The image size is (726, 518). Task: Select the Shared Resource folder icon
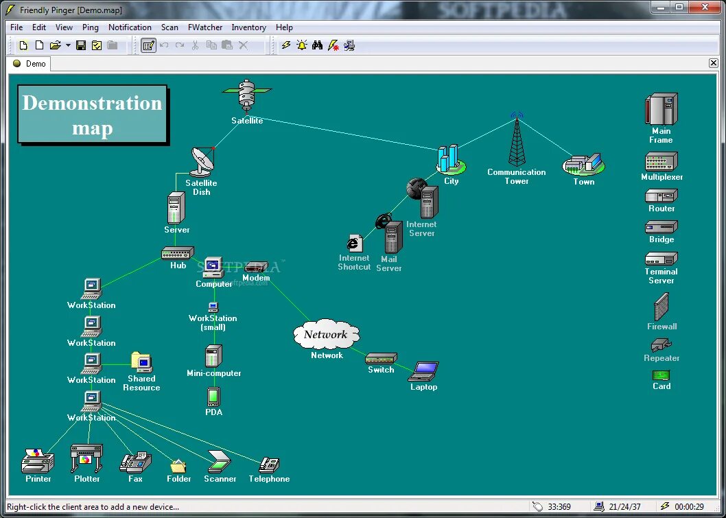142,362
